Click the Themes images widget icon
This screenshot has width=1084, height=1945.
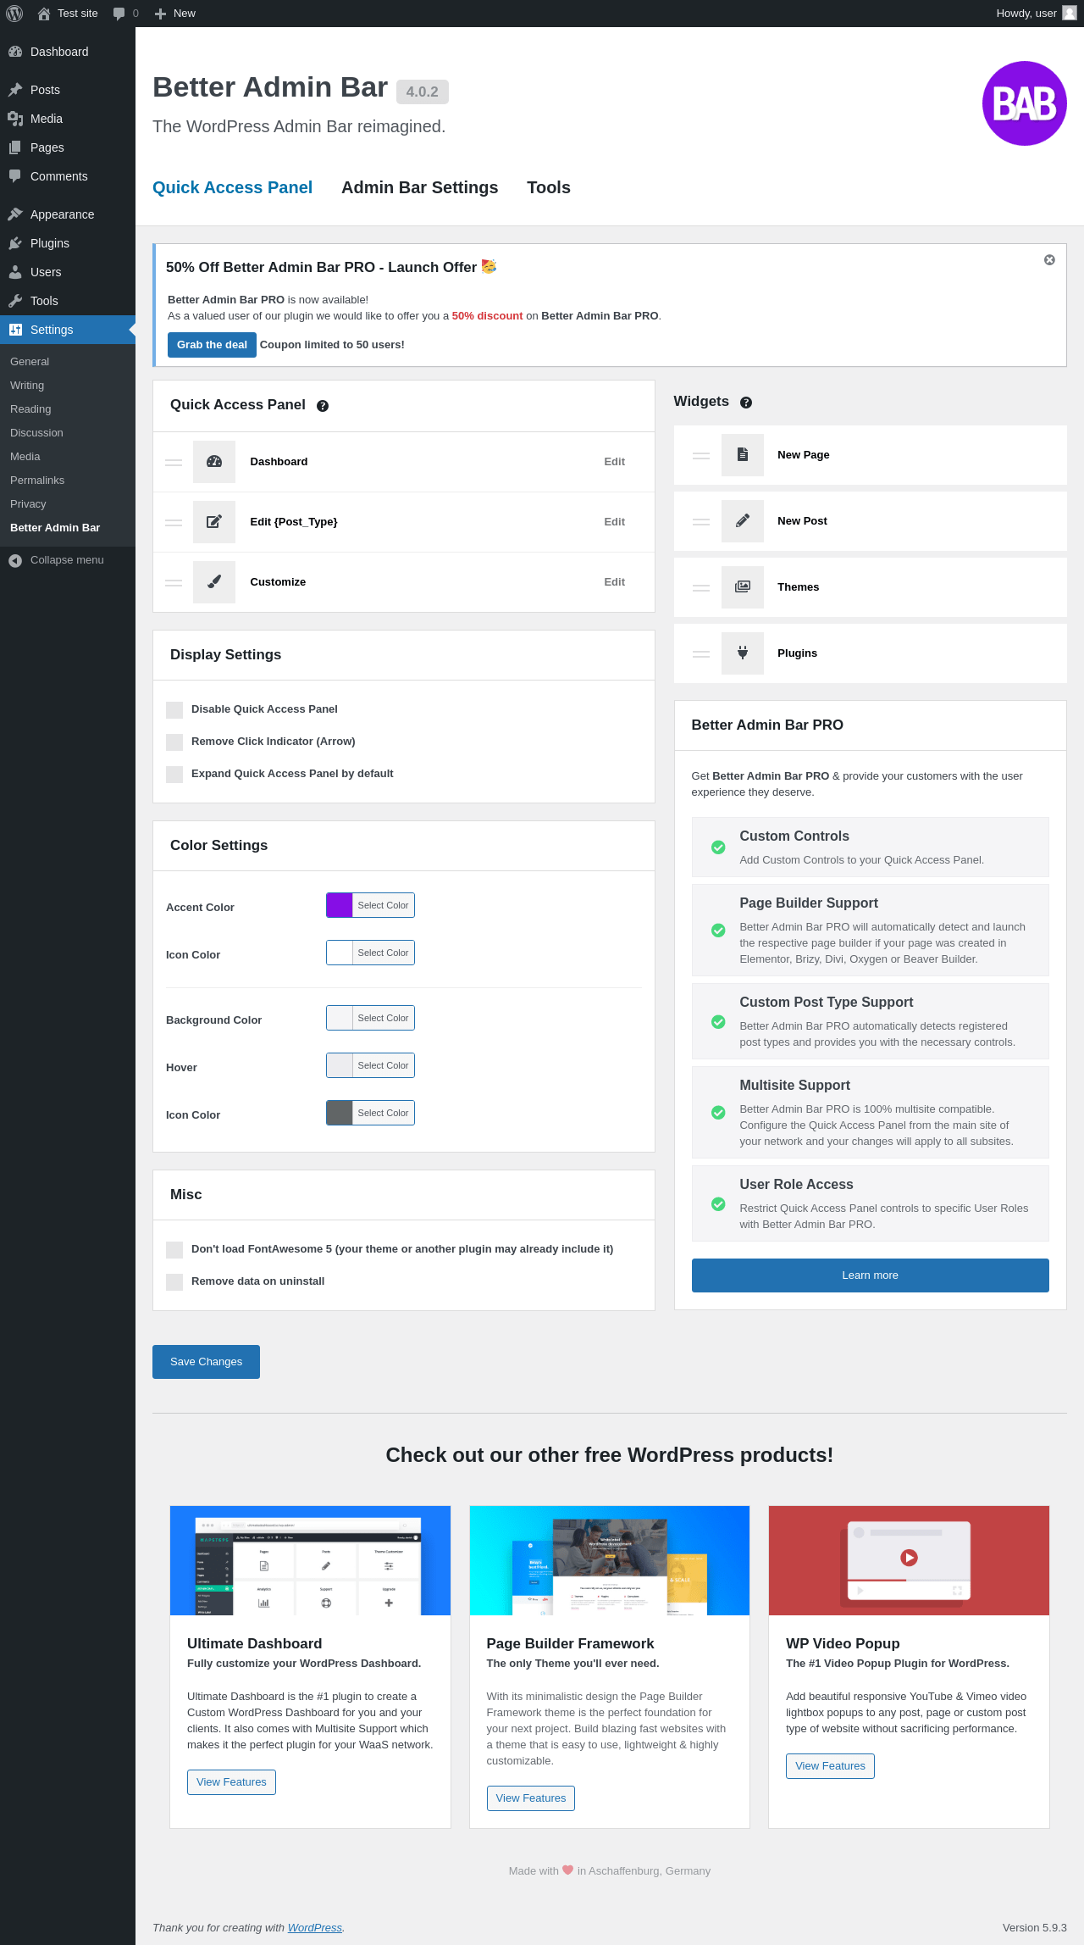pos(743,587)
